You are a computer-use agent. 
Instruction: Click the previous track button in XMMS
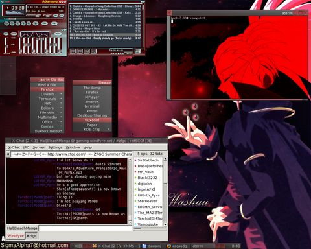click(x=6, y=23)
